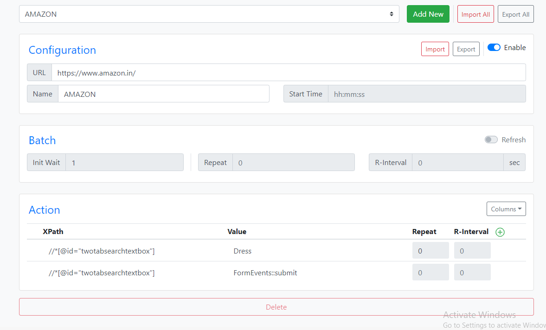Open the Columns dropdown in Action panel

pos(506,209)
